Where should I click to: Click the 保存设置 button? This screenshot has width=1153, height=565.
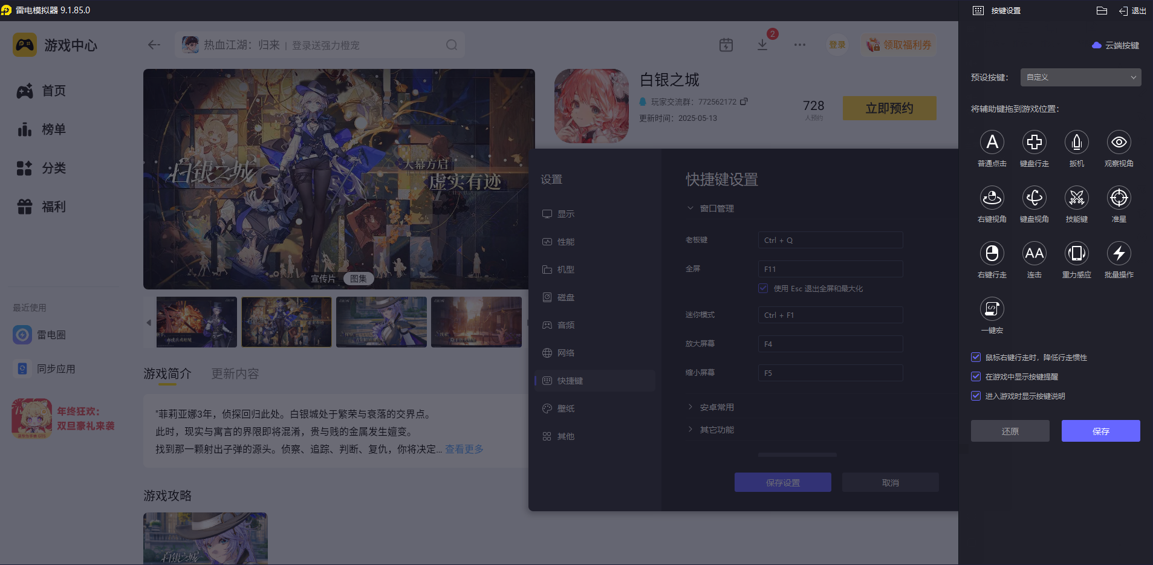coord(783,482)
